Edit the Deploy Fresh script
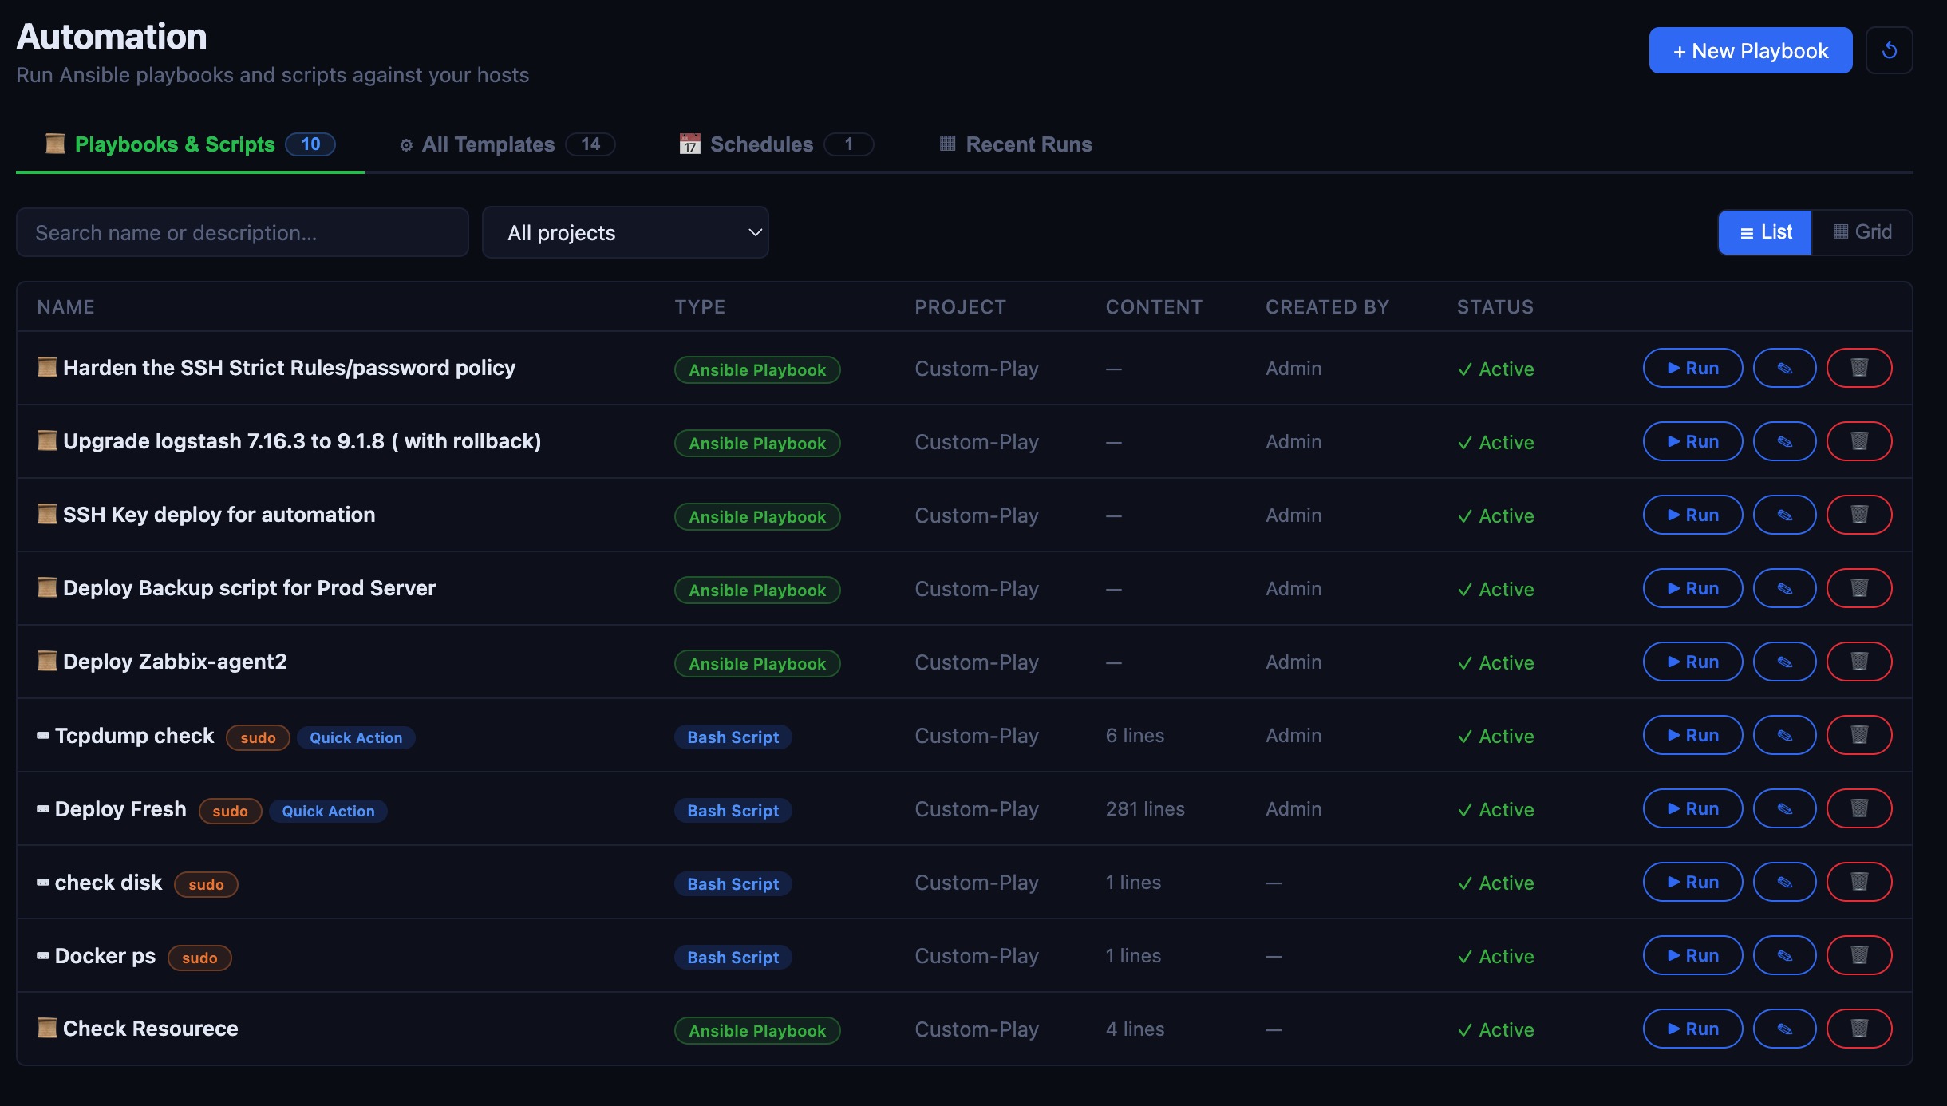The image size is (1947, 1106). point(1784,808)
